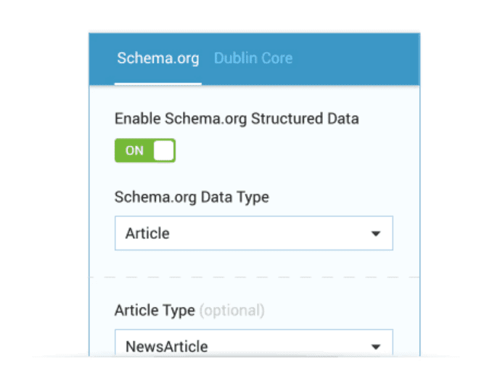Click the 'Article Type' field label
This screenshot has height=390, width=500.
[x=155, y=311]
